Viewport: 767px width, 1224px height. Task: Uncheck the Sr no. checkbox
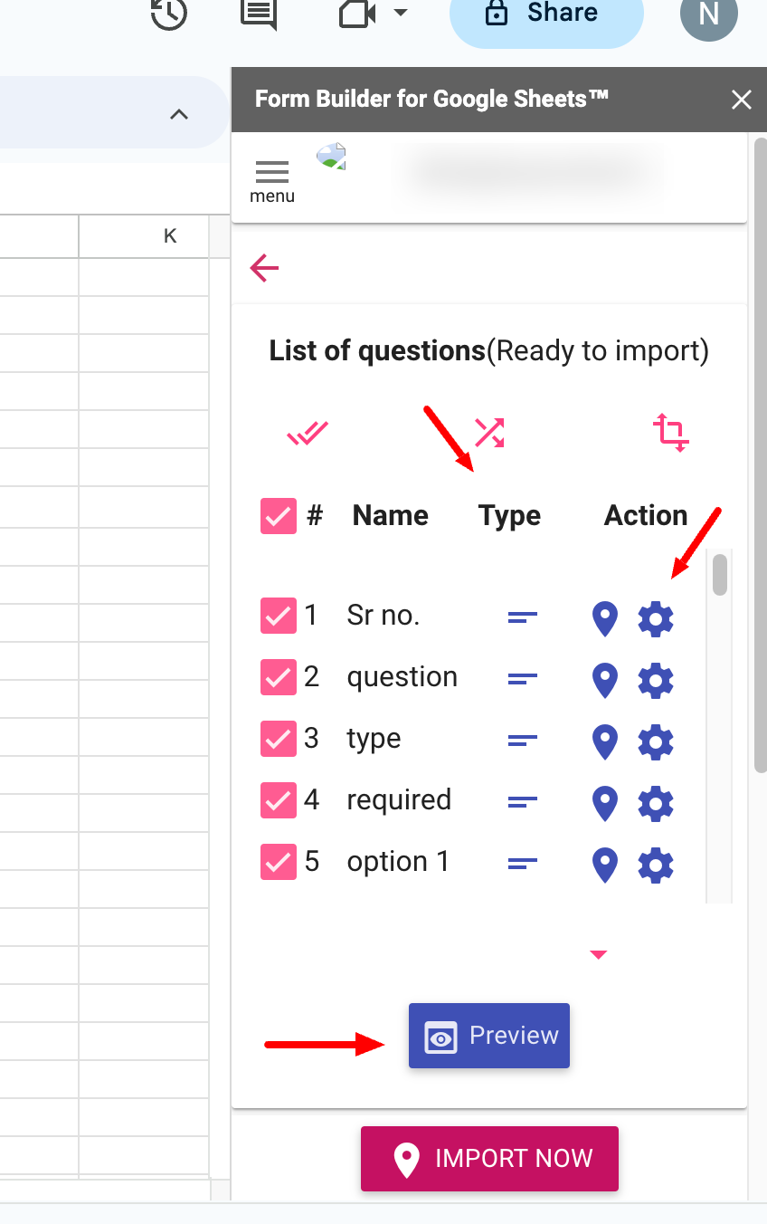(279, 616)
